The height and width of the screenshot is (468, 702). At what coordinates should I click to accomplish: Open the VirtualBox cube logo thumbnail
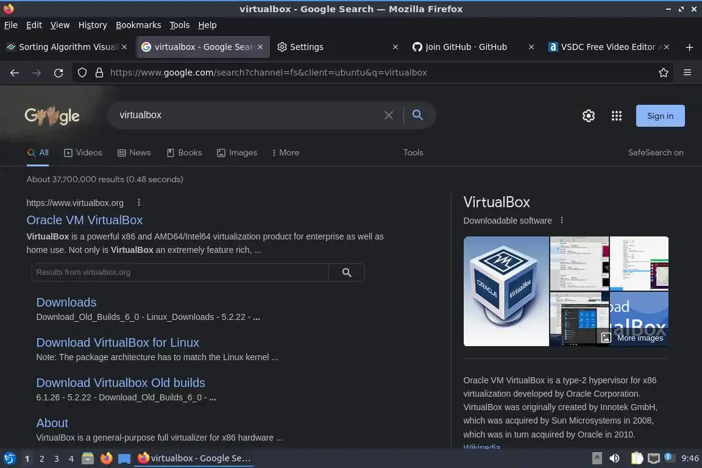click(506, 291)
